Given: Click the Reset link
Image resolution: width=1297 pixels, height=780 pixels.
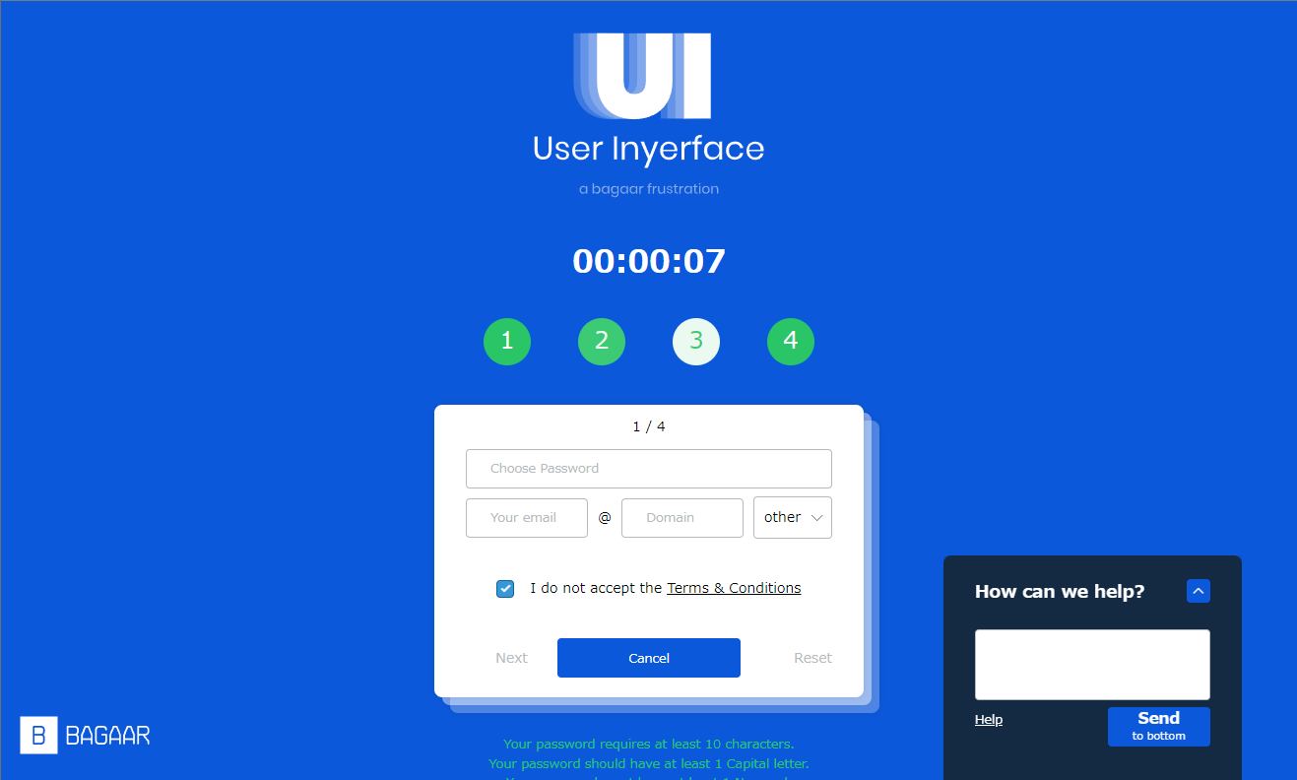Looking at the screenshot, I should pos(812,658).
